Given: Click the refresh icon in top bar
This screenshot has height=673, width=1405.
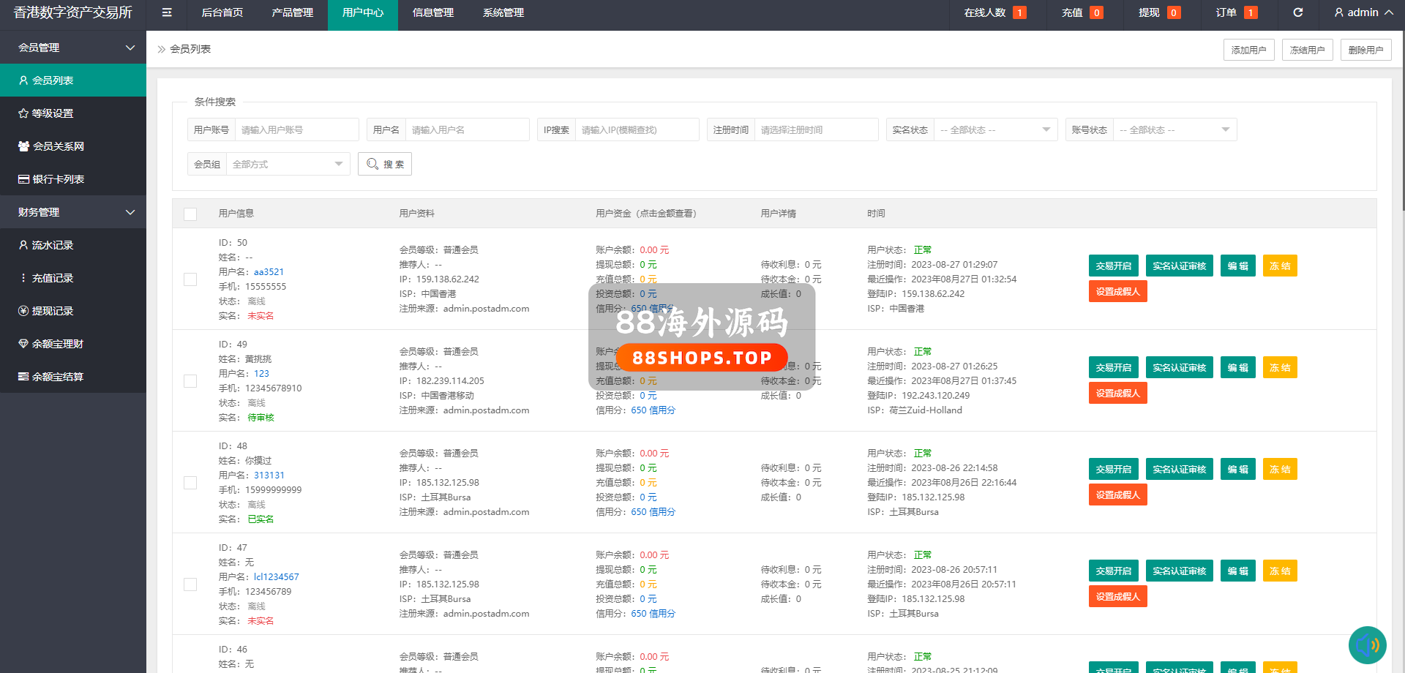Looking at the screenshot, I should tap(1298, 12).
